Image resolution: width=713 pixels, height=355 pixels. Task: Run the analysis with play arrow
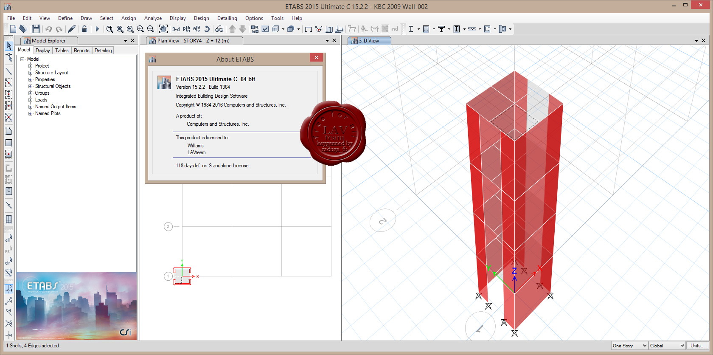click(97, 29)
